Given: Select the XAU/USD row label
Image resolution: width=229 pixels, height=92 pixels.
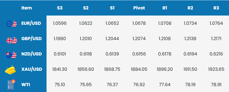Looking at the screenshot, I should (32, 69).
